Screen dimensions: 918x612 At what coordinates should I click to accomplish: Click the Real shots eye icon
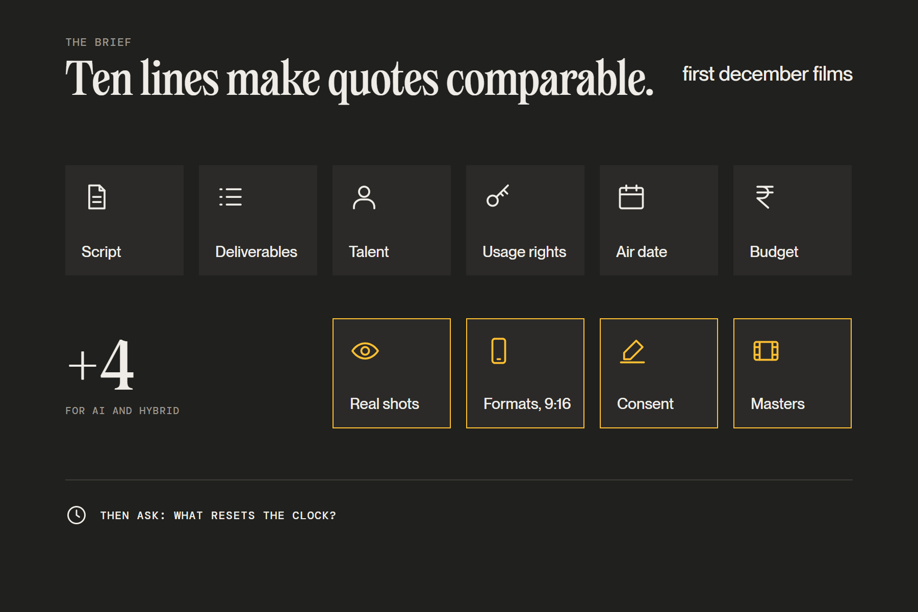(365, 351)
